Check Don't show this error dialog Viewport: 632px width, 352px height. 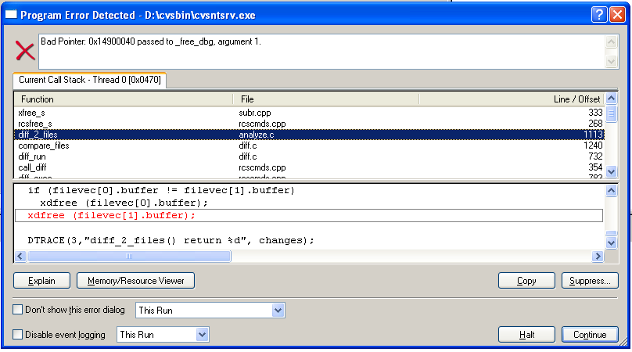(x=17, y=310)
